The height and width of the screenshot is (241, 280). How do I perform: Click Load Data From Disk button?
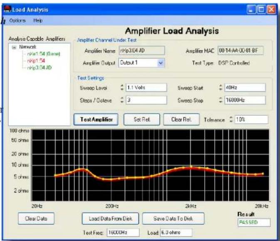[110, 219]
